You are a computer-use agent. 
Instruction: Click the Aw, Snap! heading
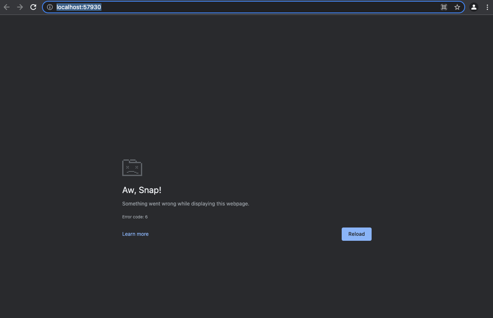point(142,190)
